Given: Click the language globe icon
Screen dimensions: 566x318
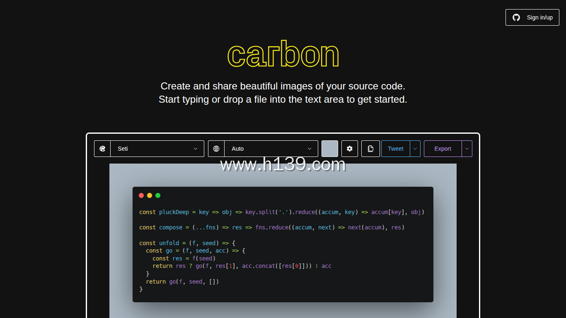Looking at the screenshot, I should point(216,149).
